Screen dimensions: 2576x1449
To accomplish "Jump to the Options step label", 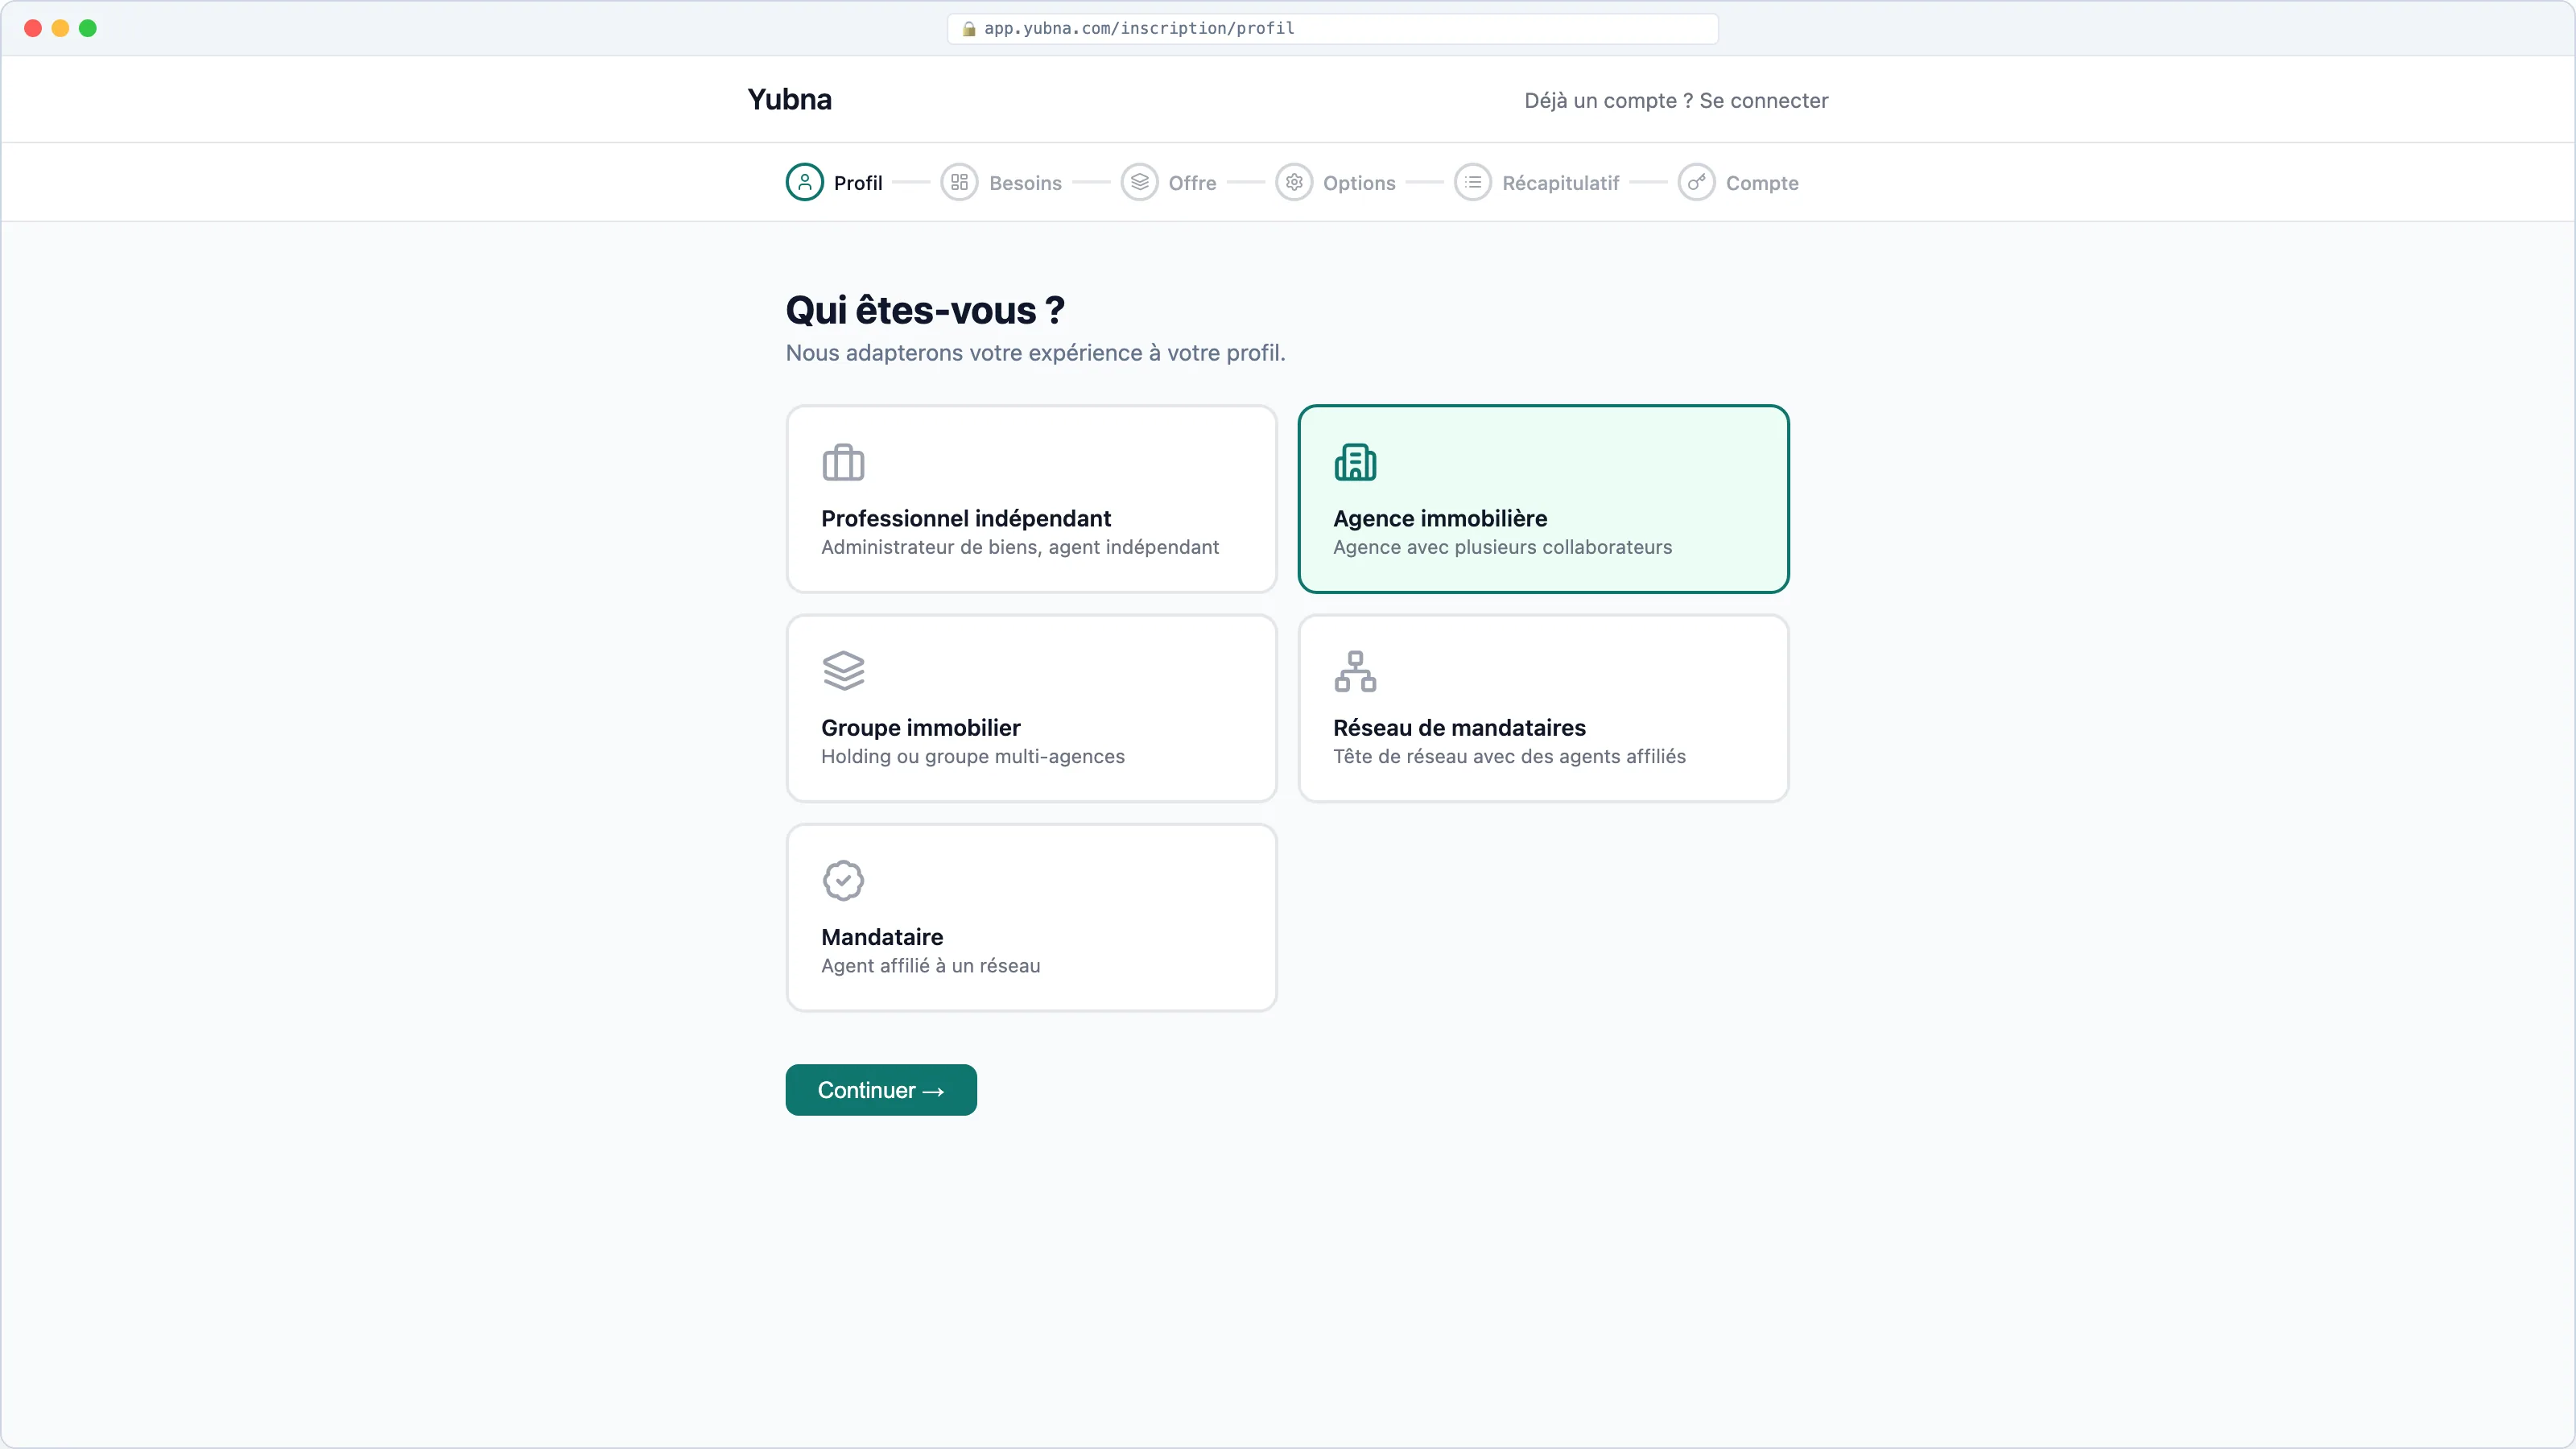I will [1359, 183].
